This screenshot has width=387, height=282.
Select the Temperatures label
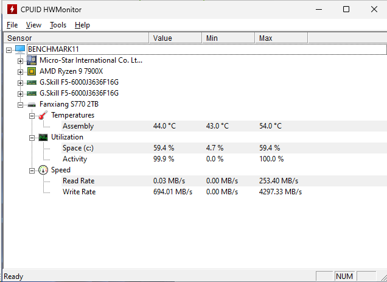pos(72,115)
